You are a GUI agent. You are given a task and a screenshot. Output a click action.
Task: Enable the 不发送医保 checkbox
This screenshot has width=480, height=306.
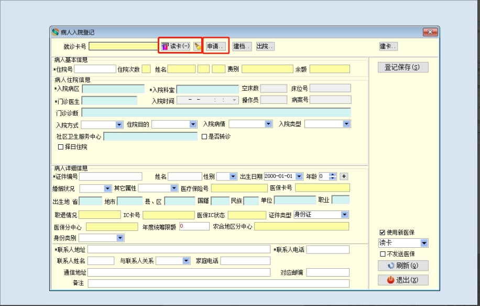(383, 254)
